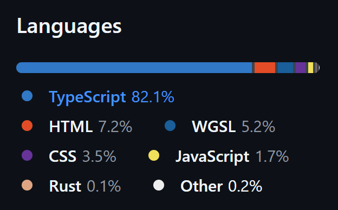Open the Rust 0.1% language link
Screen dimensions: 338x210
point(71,186)
